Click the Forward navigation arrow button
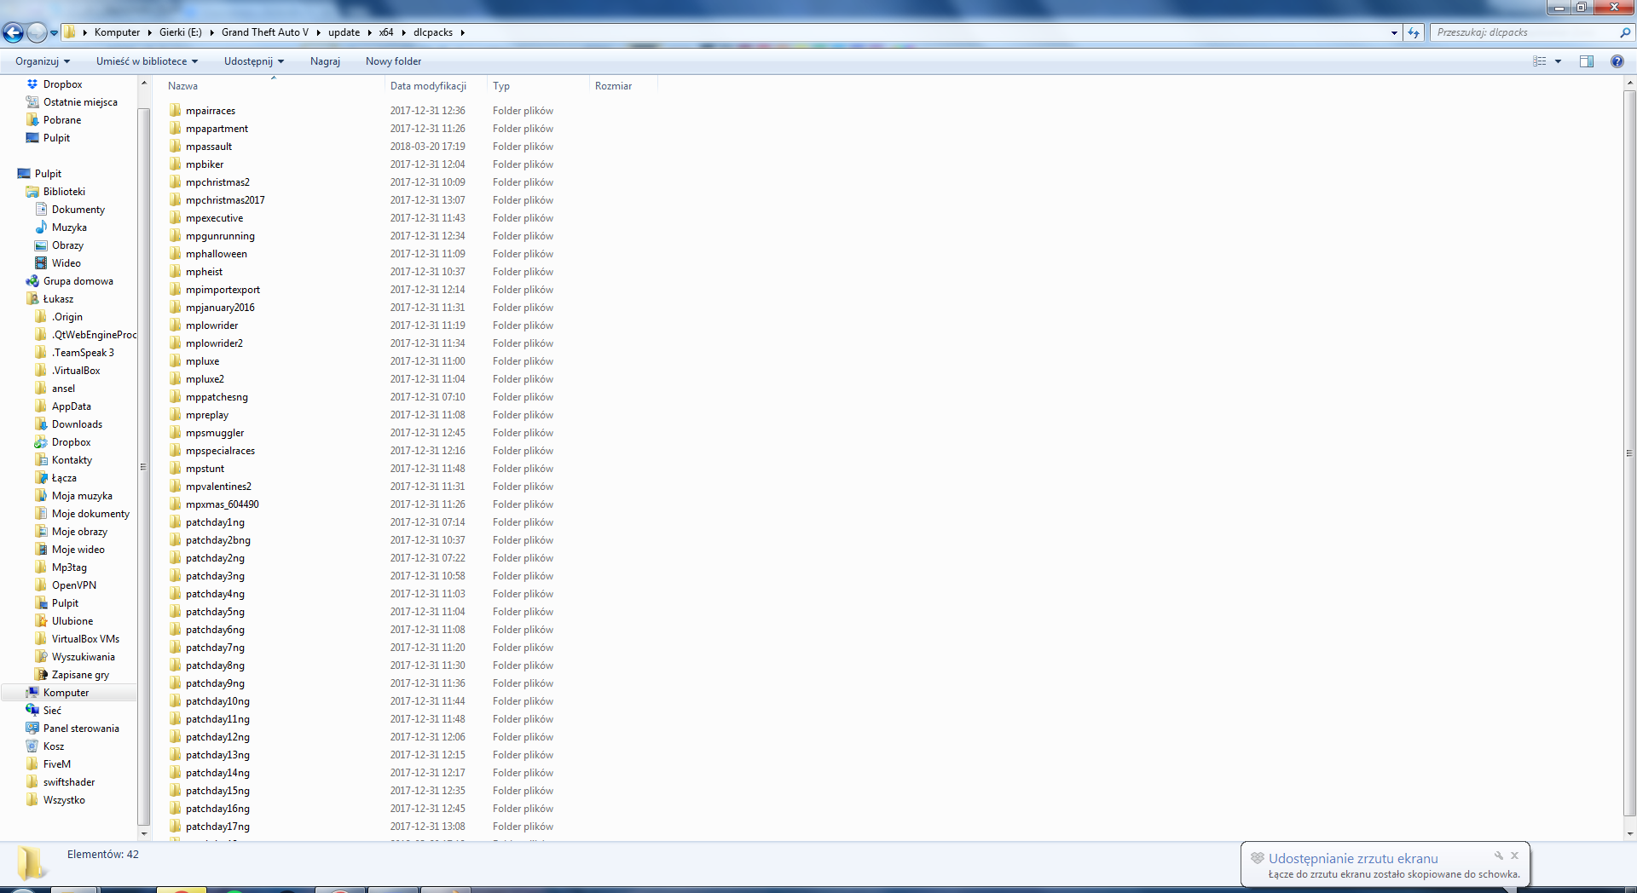The height and width of the screenshot is (893, 1637). (x=37, y=32)
